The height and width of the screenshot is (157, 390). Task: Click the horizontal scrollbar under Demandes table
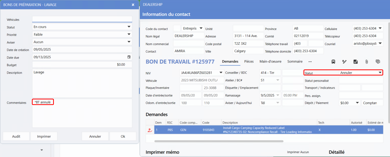coord(219,141)
